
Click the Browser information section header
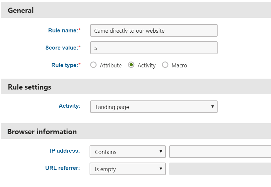click(136, 131)
